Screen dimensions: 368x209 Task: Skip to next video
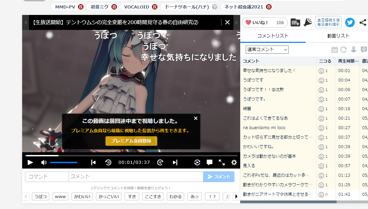pos(175,162)
